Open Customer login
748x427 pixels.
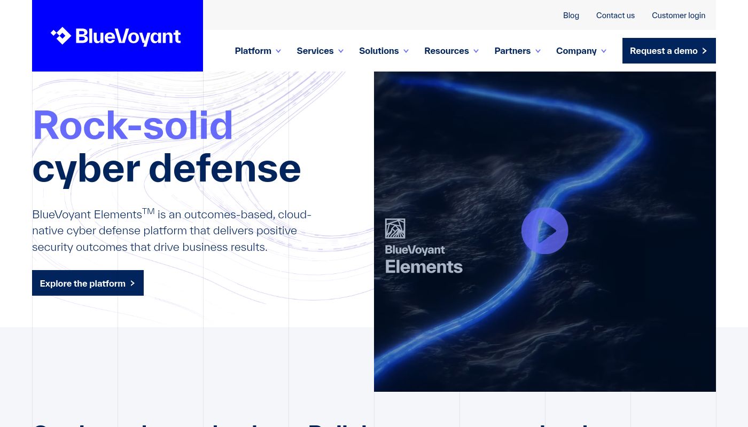[x=679, y=15]
